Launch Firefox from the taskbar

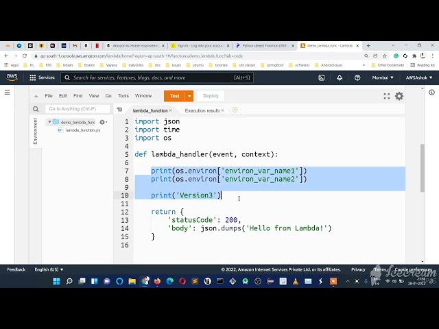(x=157, y=281)
